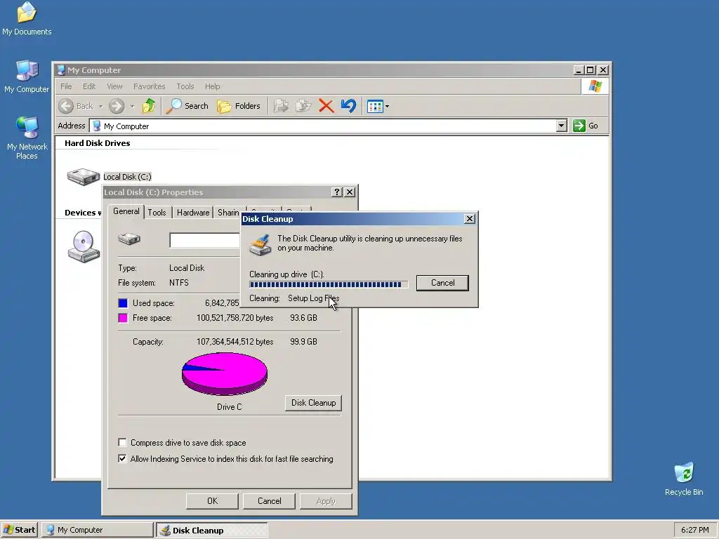Open the Recycle Bin desktop icon

click(684, 479)
